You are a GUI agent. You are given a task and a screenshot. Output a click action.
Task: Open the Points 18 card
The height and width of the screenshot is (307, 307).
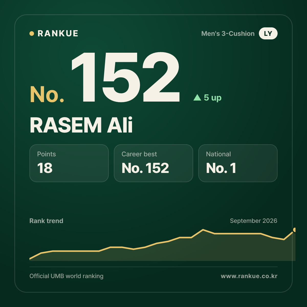click(69, 163)
